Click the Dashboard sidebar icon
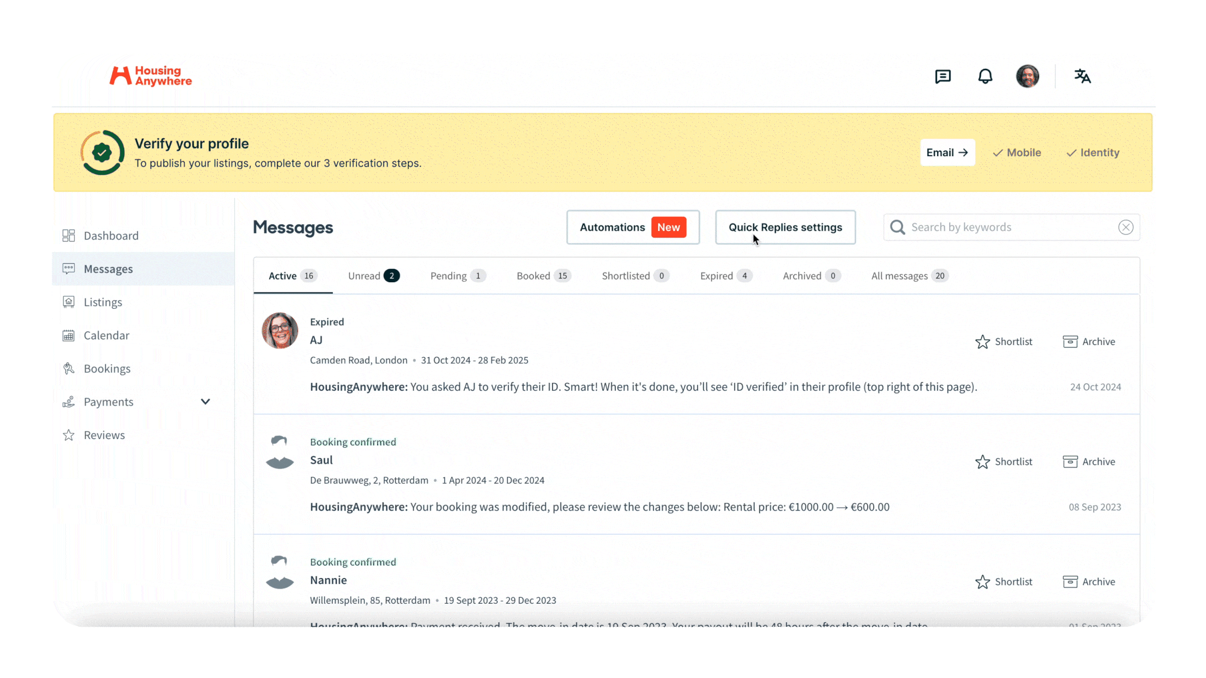This screenshot has width=1206, height=678. (69, 235)
